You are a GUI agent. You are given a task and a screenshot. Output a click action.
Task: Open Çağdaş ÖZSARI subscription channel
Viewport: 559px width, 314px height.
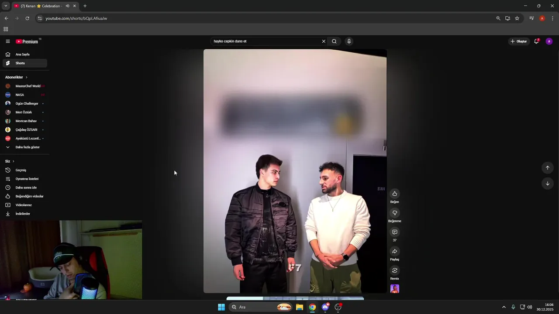(x=25, y=130)
